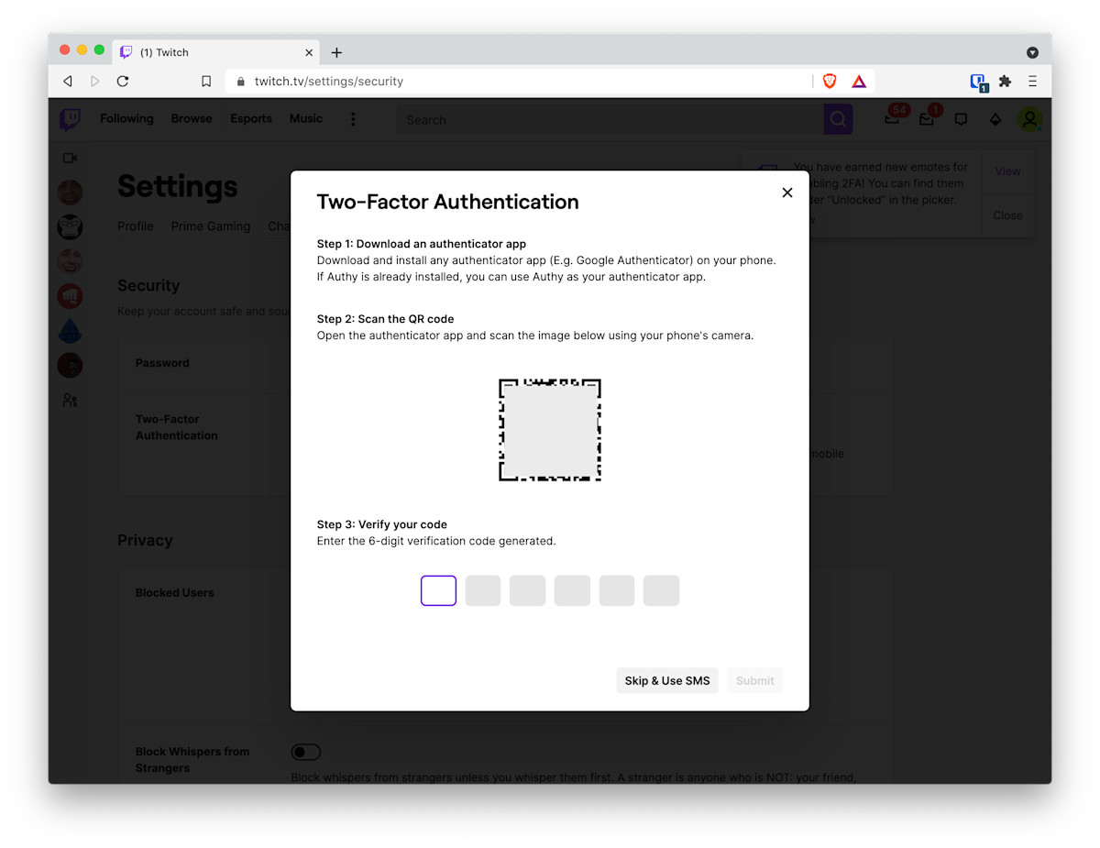The image size is (1100, 848).
Task: Open the Brave Shields lion icon
Action: point(830,82)
